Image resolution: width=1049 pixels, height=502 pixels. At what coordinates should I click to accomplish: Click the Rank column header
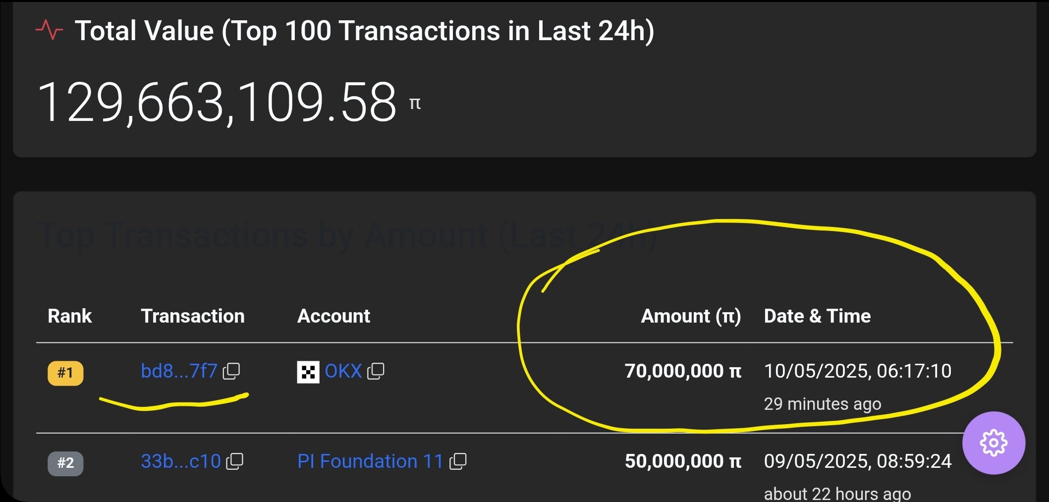click(69, 316)
